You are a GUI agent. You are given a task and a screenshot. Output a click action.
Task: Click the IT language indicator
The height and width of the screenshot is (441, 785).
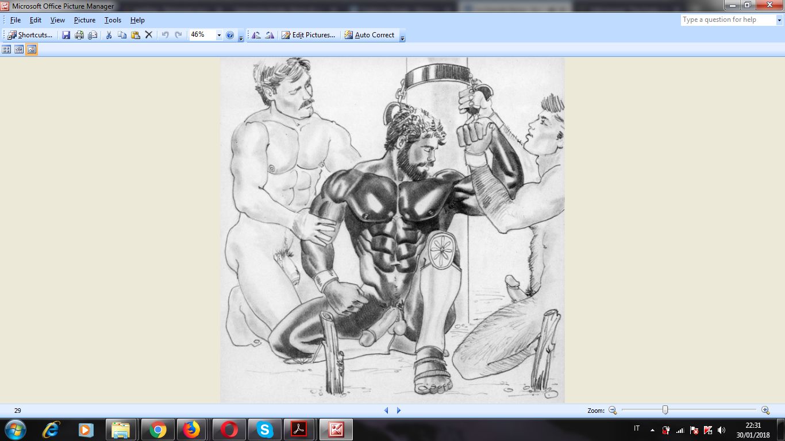click(637, 429)
